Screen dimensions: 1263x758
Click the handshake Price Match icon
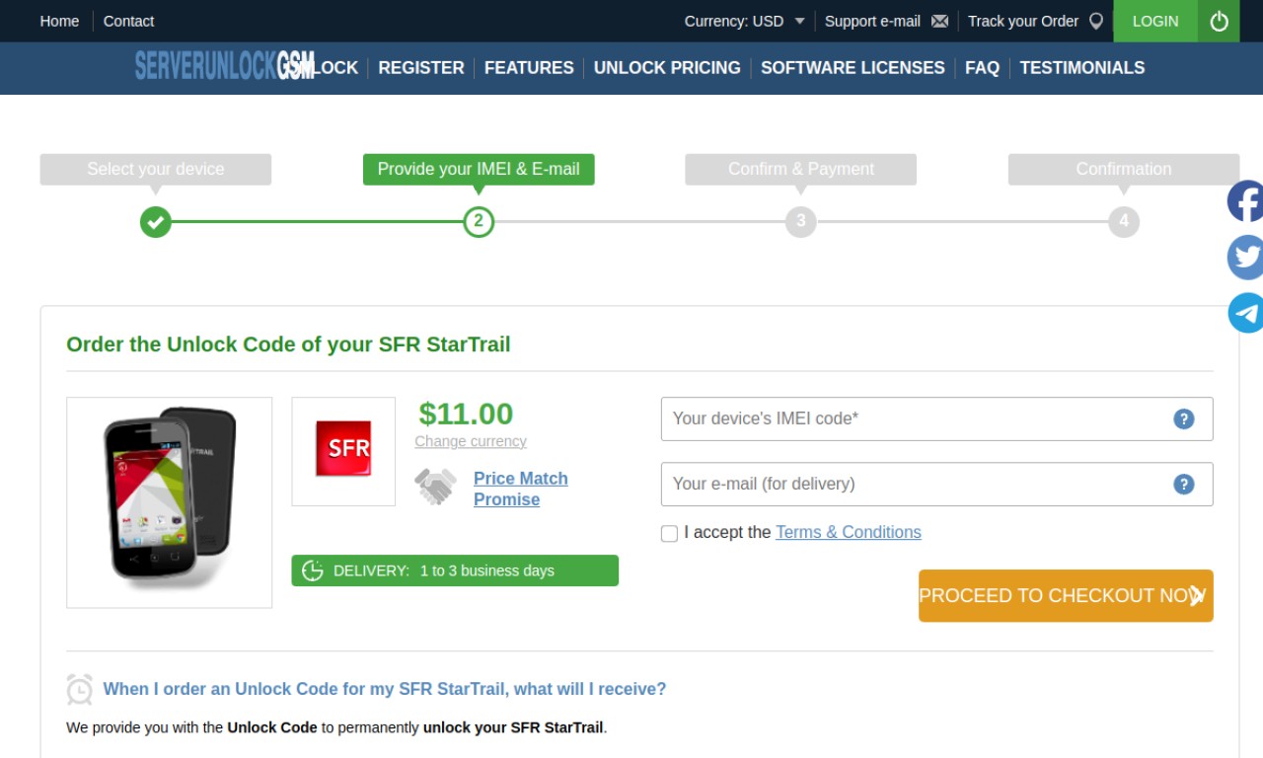coord(435,487)
